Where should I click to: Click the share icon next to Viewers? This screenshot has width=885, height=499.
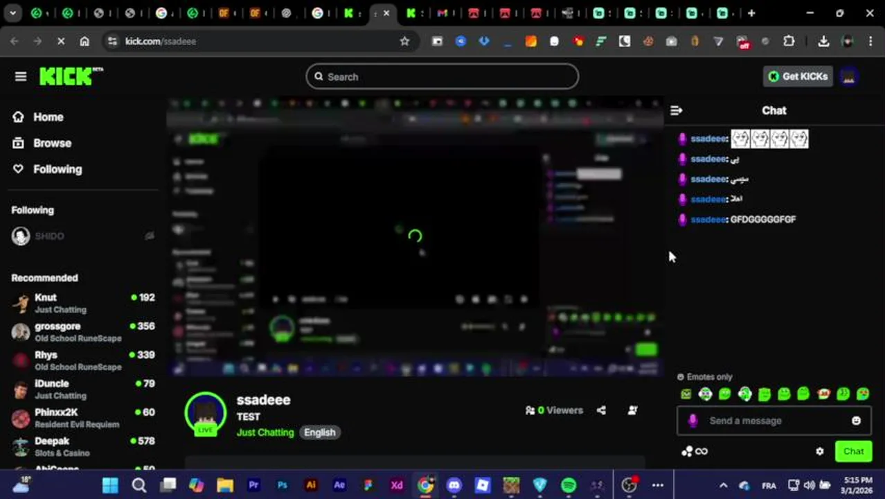601,410
